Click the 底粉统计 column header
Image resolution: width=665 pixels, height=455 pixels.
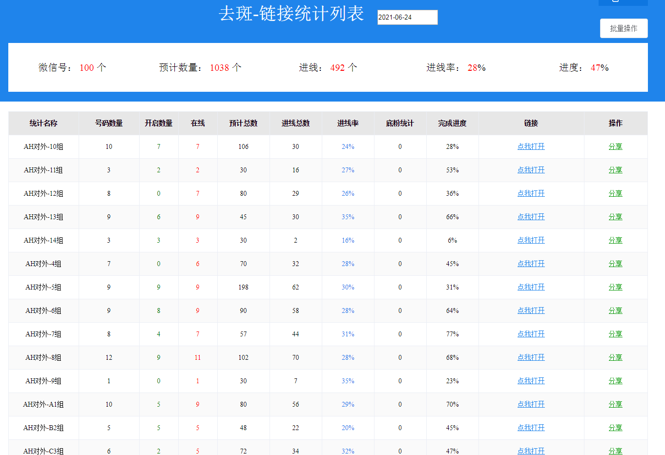click(x=400, y=123)
